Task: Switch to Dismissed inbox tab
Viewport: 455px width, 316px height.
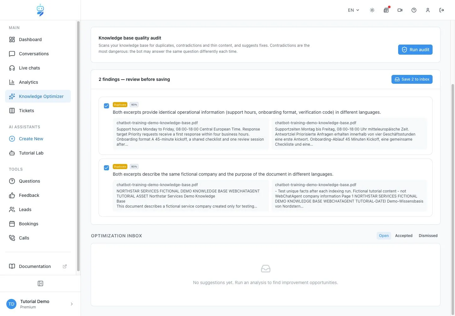Action: click(x=428, y=236)
